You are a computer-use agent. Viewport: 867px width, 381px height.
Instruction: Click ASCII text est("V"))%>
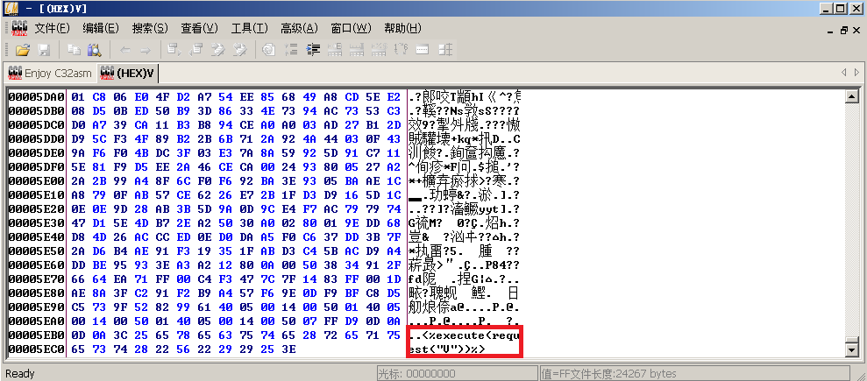tap(447, 349)
